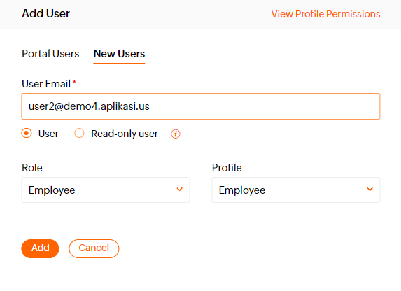Switch to the New Users tab

click(x=119, y=54)
